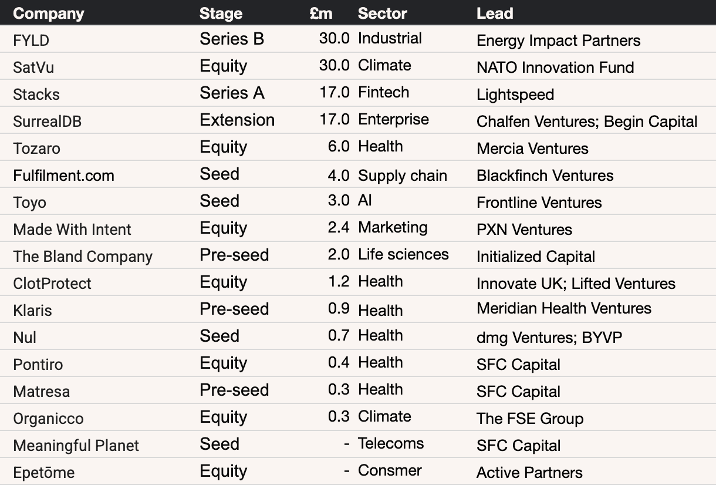The image size is (716, 485).
Task: Open the Fulfilment.com entry
Action: (63, 176)
